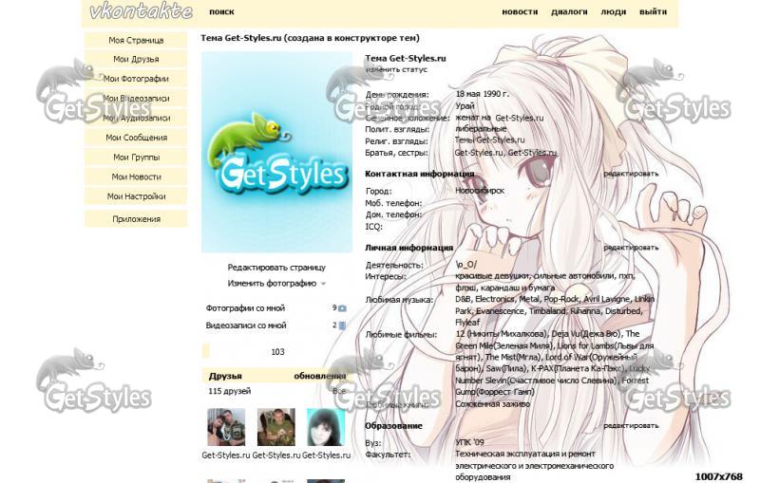The width and height of the screenshot is (760, 483).
Task: Go to новости in top bar
Action: click(x=520, y=11)
